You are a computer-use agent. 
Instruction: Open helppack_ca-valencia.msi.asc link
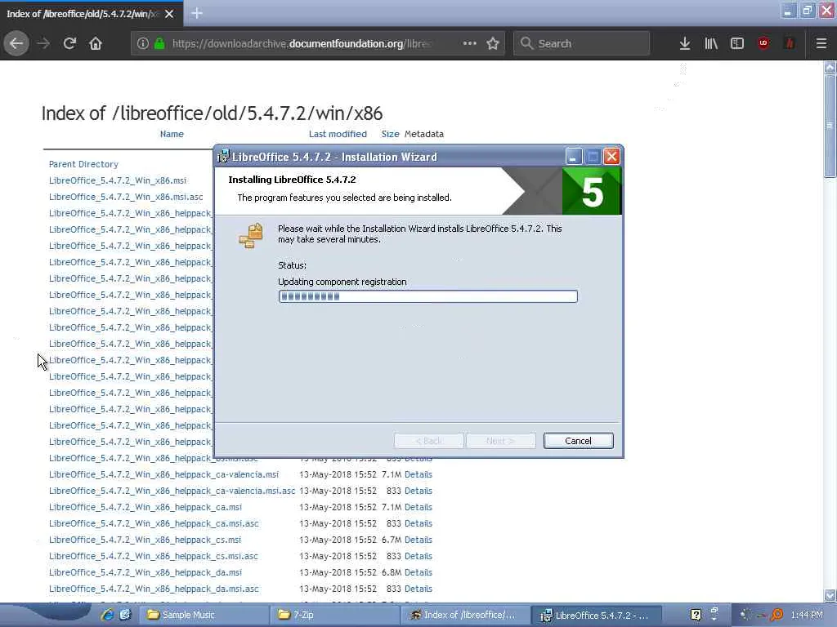point(172,491)
